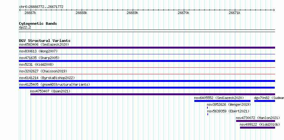Click the chr6:26666772..26671772 coordinate label

41,7
